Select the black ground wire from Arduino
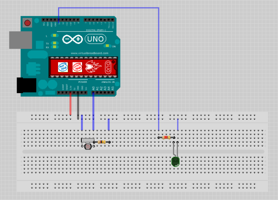 pos(78,106)
